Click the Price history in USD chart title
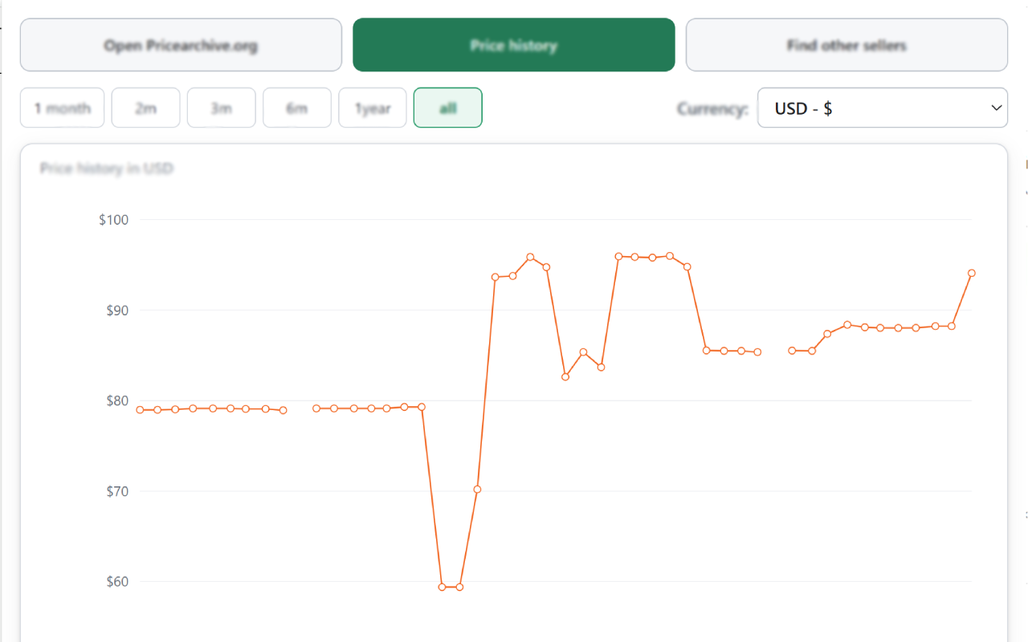The height and width of the screenshot is (642, 1028). tap(107, 169)
